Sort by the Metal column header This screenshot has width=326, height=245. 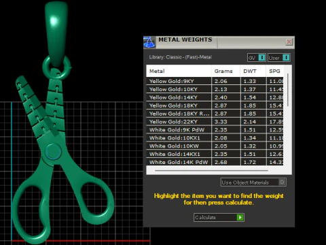coord(179,71)
